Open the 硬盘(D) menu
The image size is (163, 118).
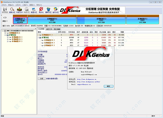pyautogui.click(x=11, y=5)
